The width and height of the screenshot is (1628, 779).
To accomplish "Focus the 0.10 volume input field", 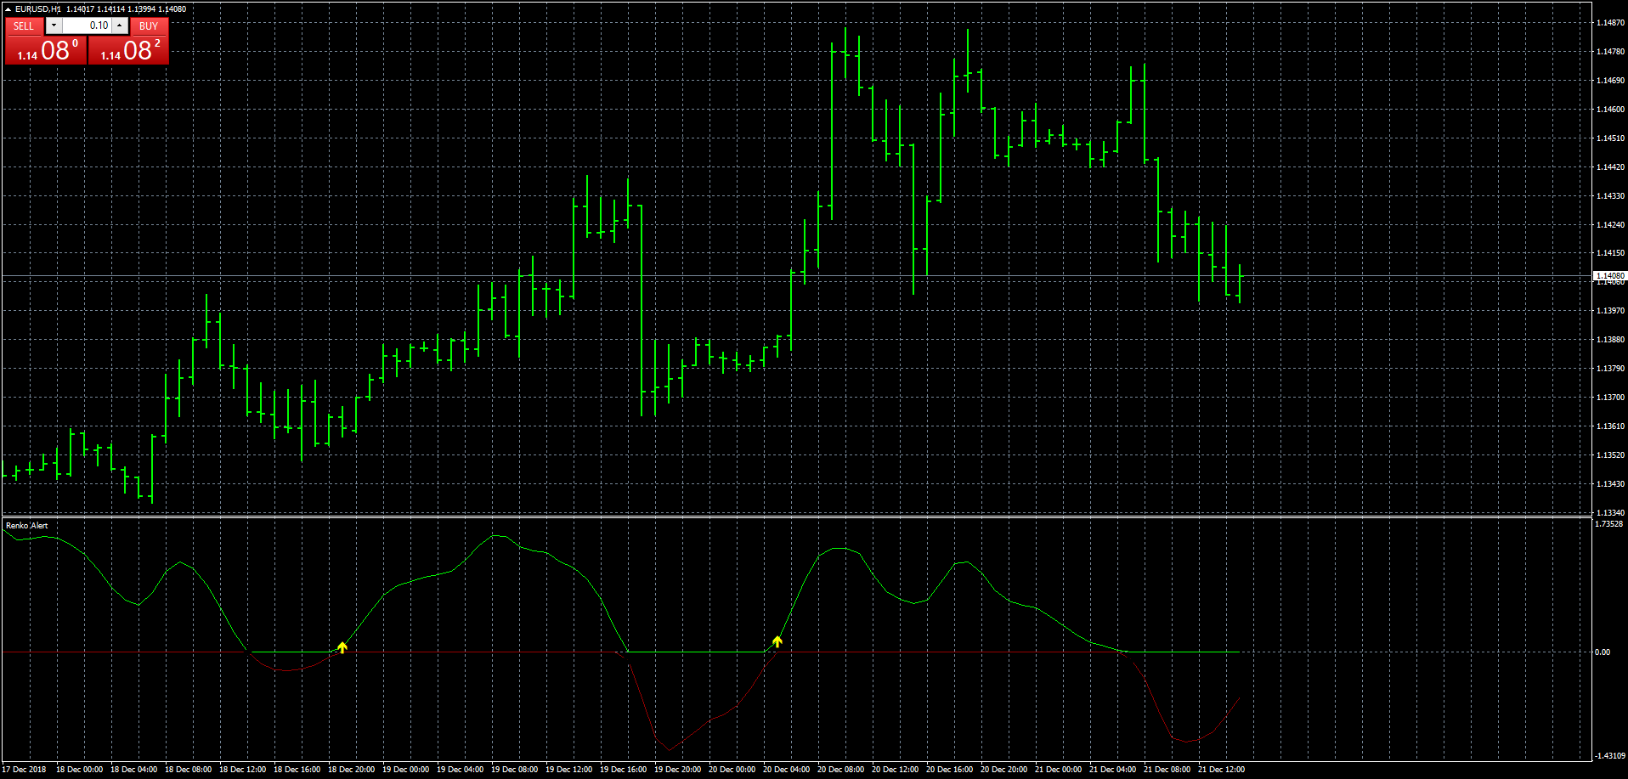I will point(87,25).
